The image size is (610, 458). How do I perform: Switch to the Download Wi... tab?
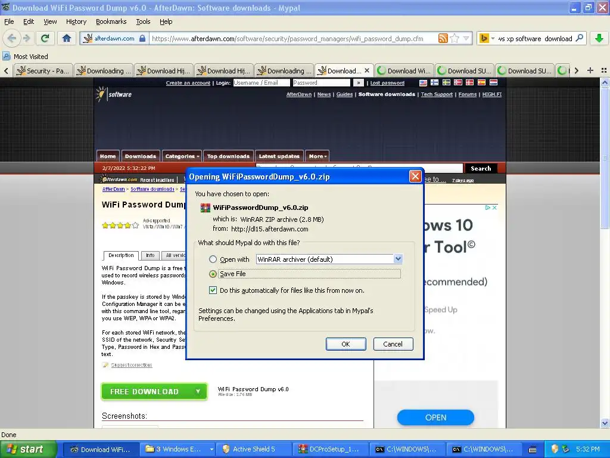click(x=404, y=70)
